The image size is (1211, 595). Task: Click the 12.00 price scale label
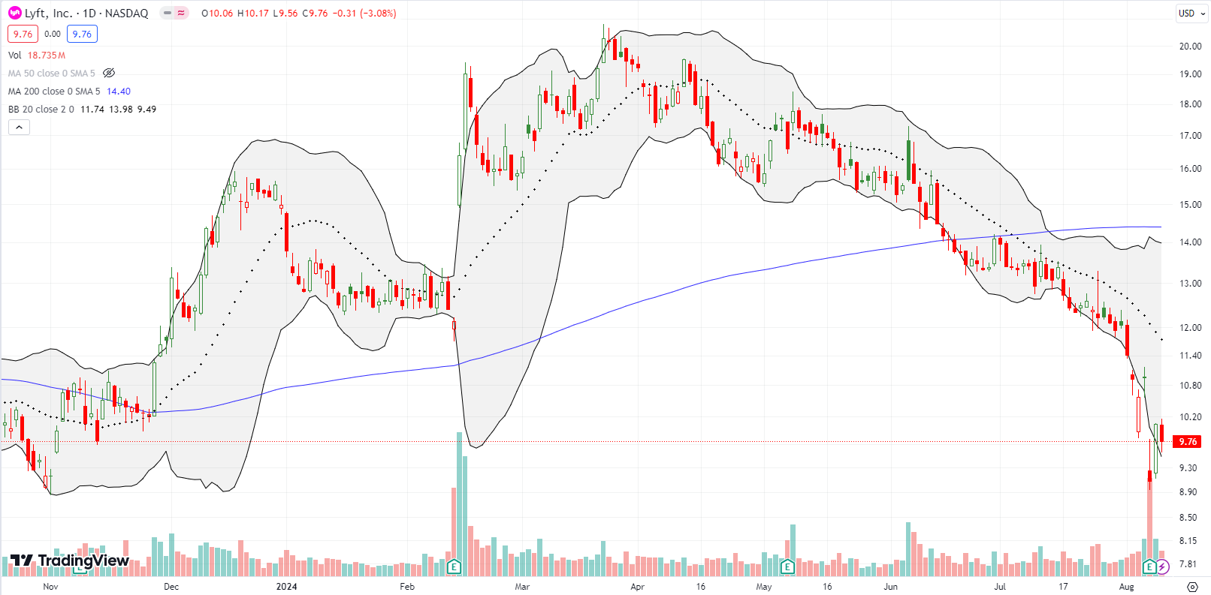pyautogui.click(x=1190, y=328)
